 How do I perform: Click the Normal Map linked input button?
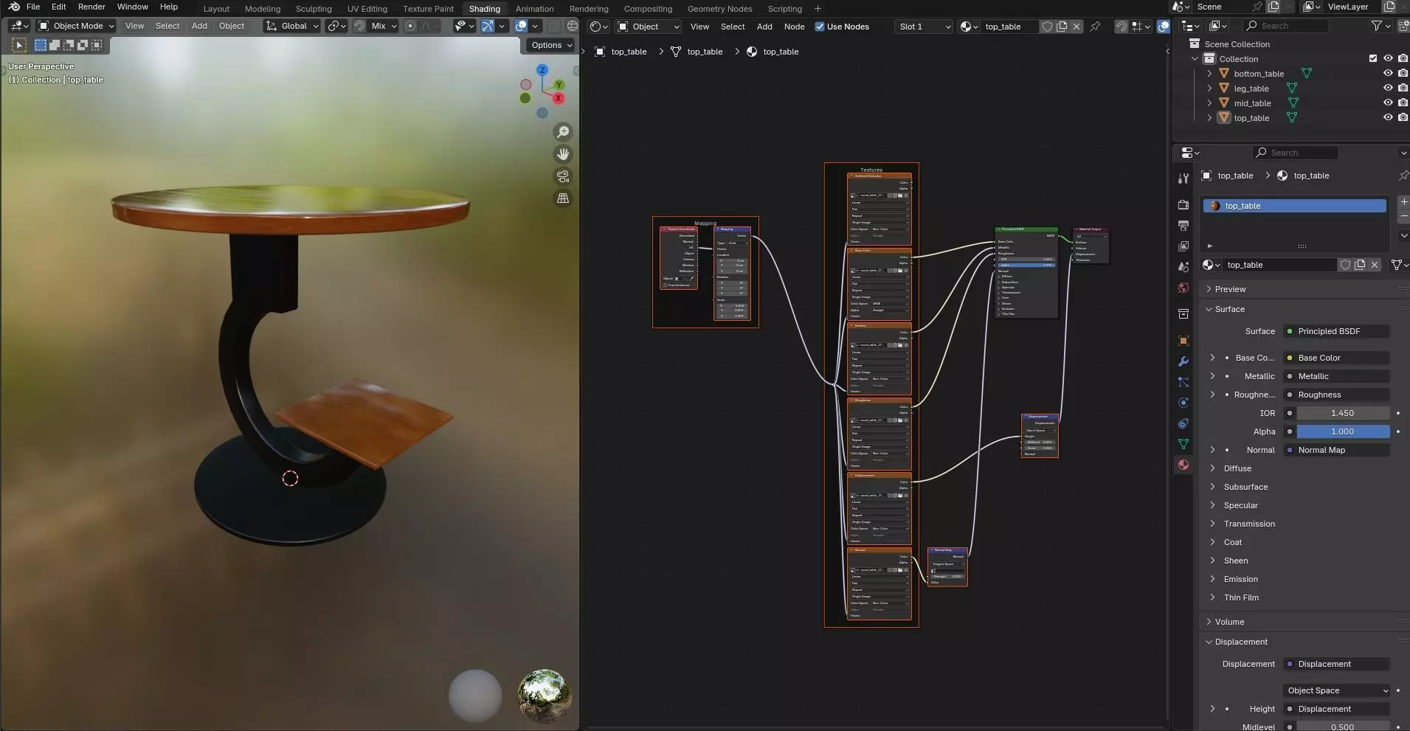click(x=1336, y=450)
